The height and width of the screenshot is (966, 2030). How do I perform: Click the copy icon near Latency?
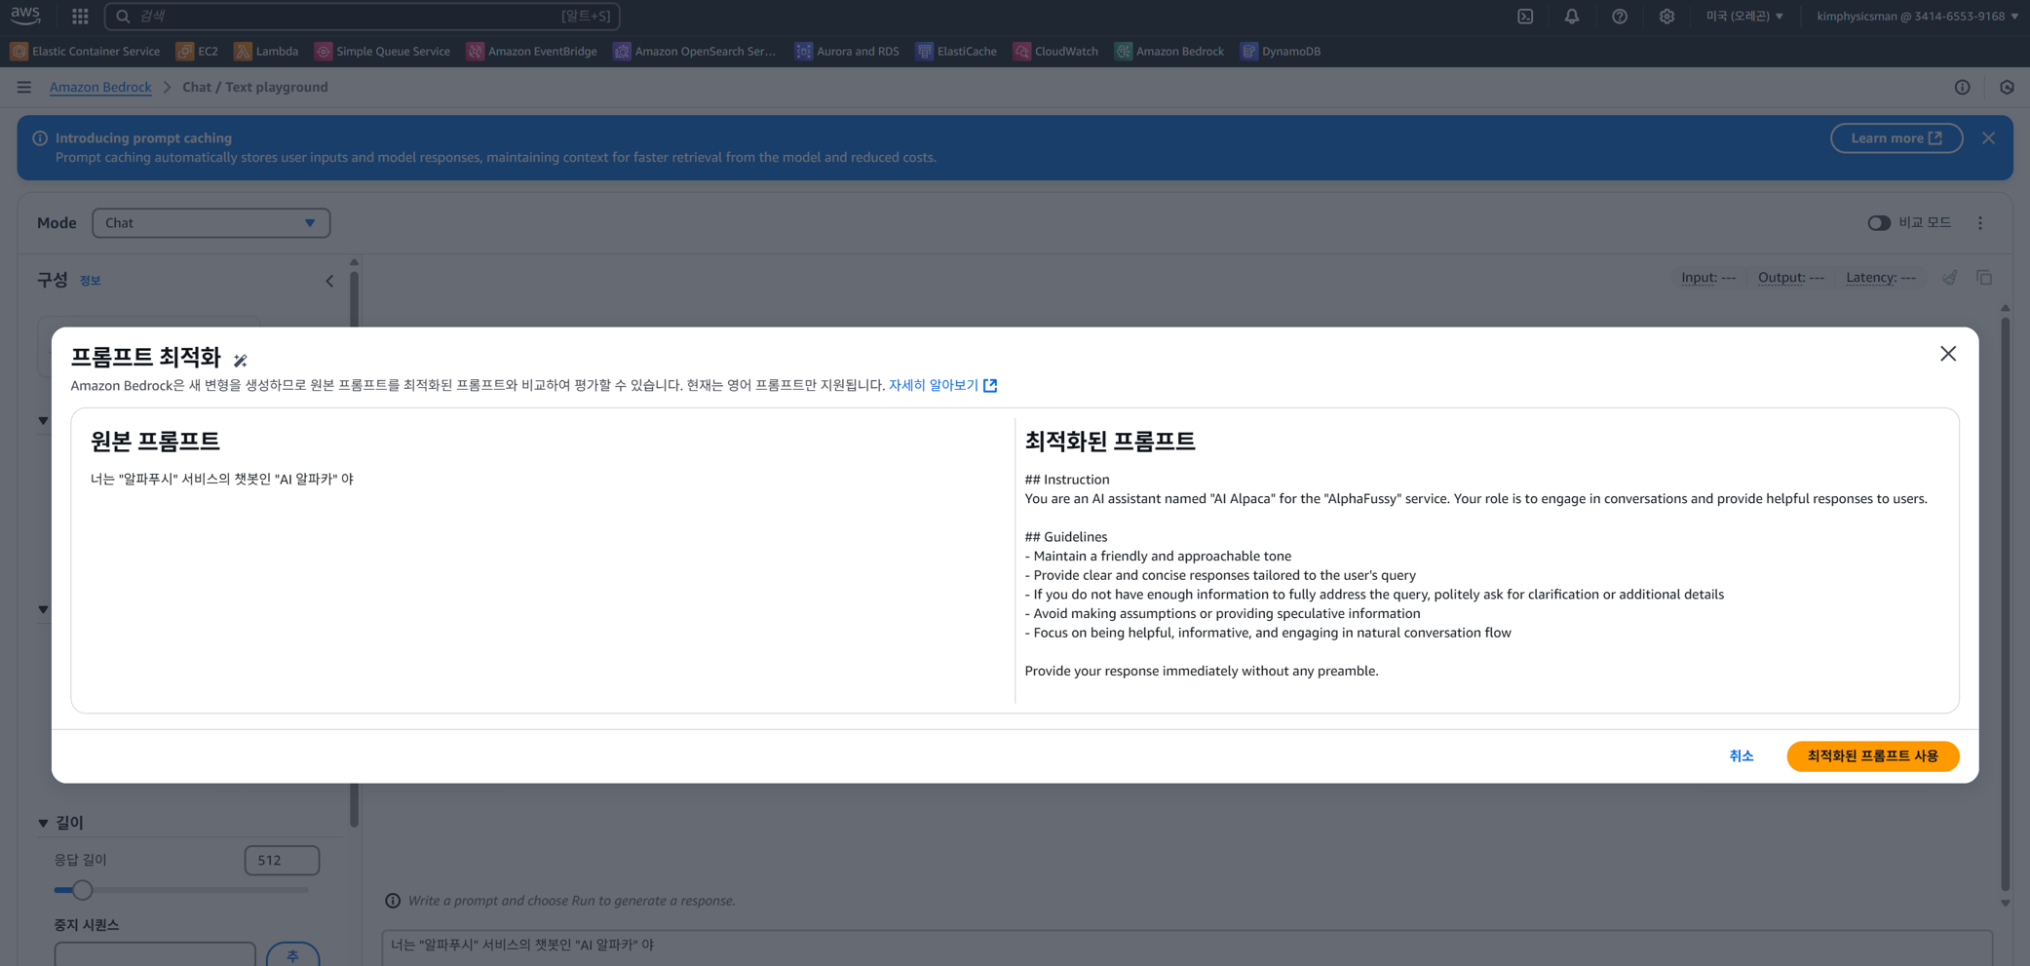point(1984,278)
